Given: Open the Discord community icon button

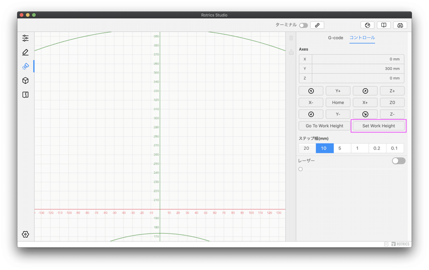Looking at the screenshot, I should 400,25.
